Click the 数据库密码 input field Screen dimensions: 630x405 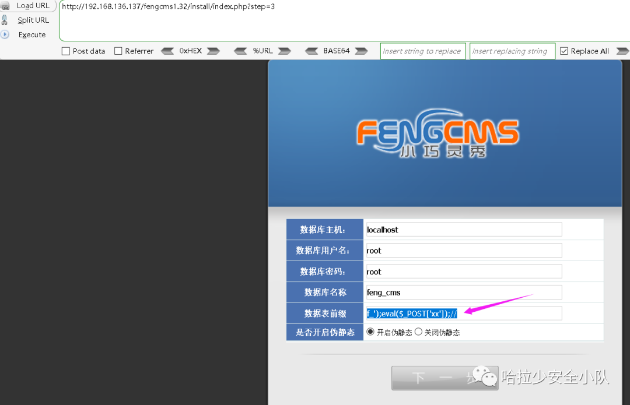click(464, 272)
